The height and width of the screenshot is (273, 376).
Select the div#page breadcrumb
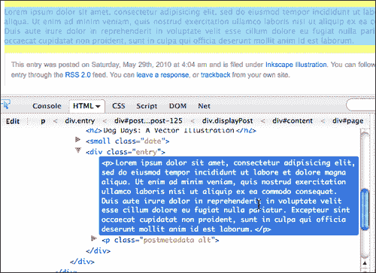tap(348, 121)
